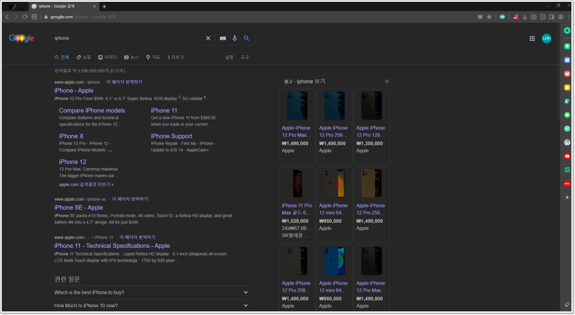Clear the search box with X
575x315 pixels.
208,38
